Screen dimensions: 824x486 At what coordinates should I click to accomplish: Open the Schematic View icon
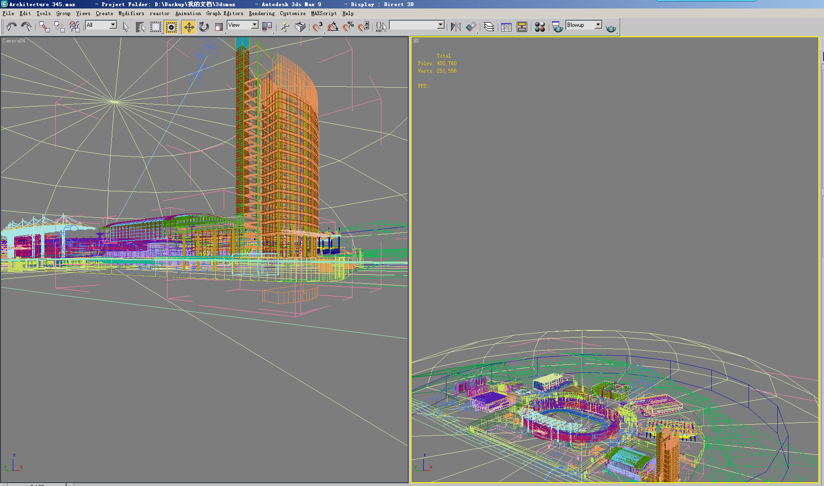(522, 27)
